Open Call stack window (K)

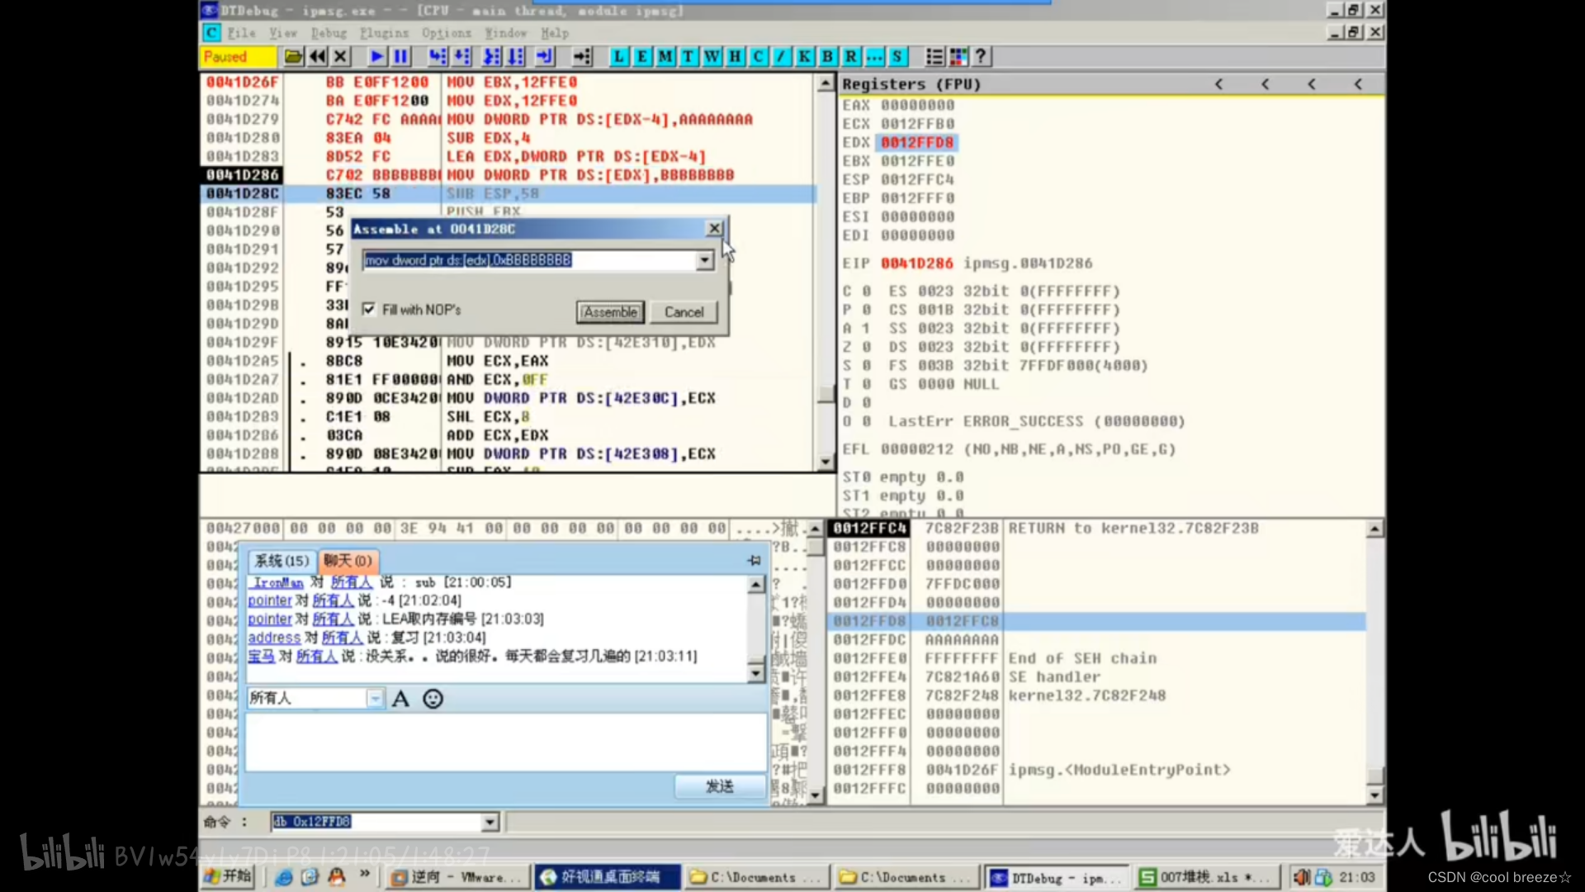coord(804,57)
